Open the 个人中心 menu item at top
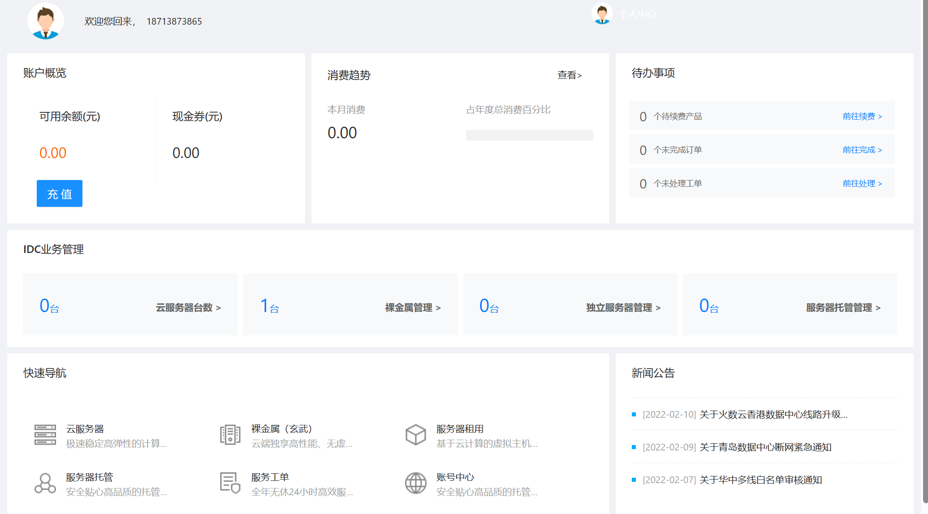This screenshot has width=928, height=514. [637, 14]
